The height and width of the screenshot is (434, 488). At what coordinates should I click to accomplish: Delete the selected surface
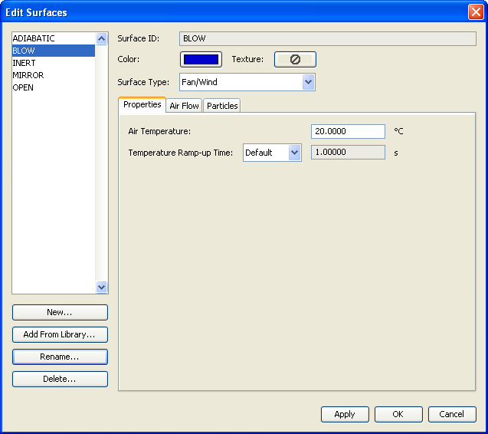(60, 379)
